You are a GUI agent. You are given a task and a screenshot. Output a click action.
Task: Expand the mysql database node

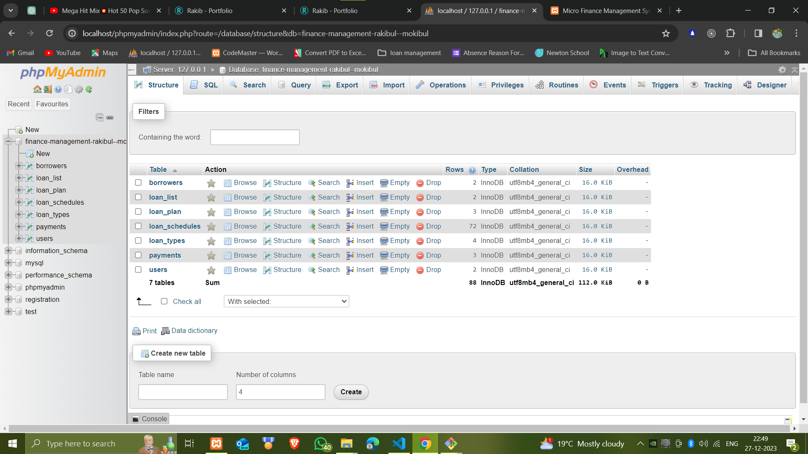pyautogui.click(x=8, y=263)
